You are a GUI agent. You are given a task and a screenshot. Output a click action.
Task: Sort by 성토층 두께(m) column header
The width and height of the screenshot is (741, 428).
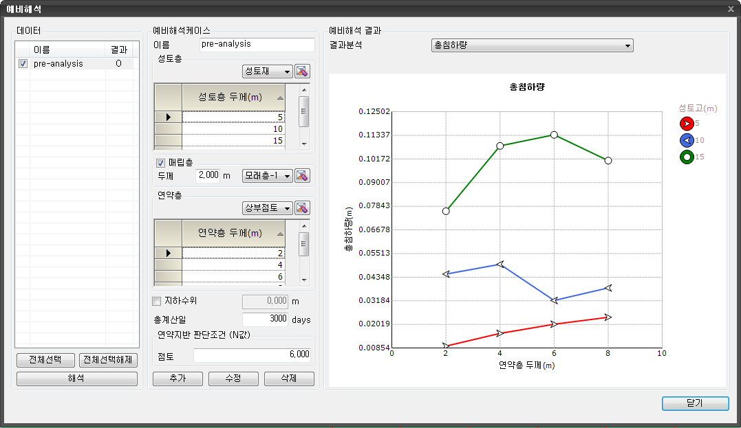click(x=233, y=98)
